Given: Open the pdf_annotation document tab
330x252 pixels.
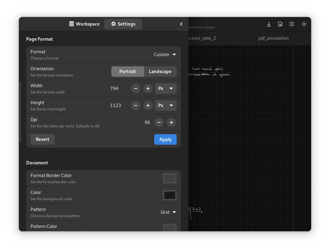Looking at the screenshot, I should [x=273, y=38].
